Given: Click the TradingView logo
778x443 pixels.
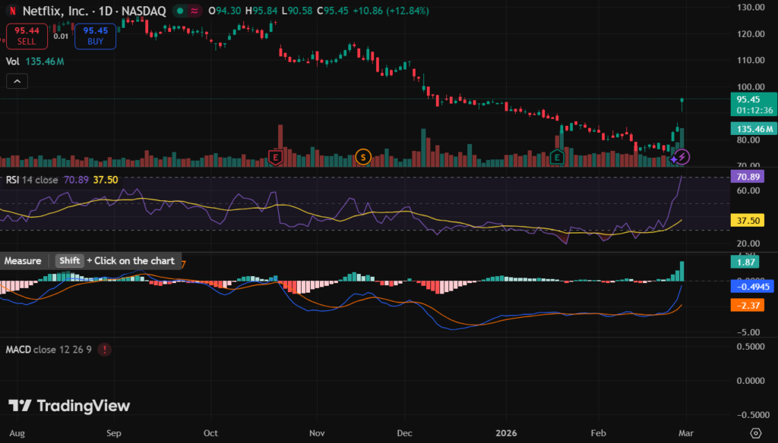Looking at the screenshot, I should pyautogui.click(x=69, y=407).
